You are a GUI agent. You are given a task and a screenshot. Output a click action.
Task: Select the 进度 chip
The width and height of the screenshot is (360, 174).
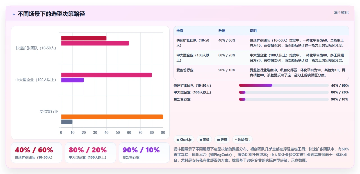coord(222,139)
